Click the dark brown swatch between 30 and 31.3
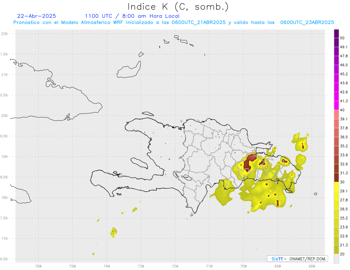 [x=336, y=177]
